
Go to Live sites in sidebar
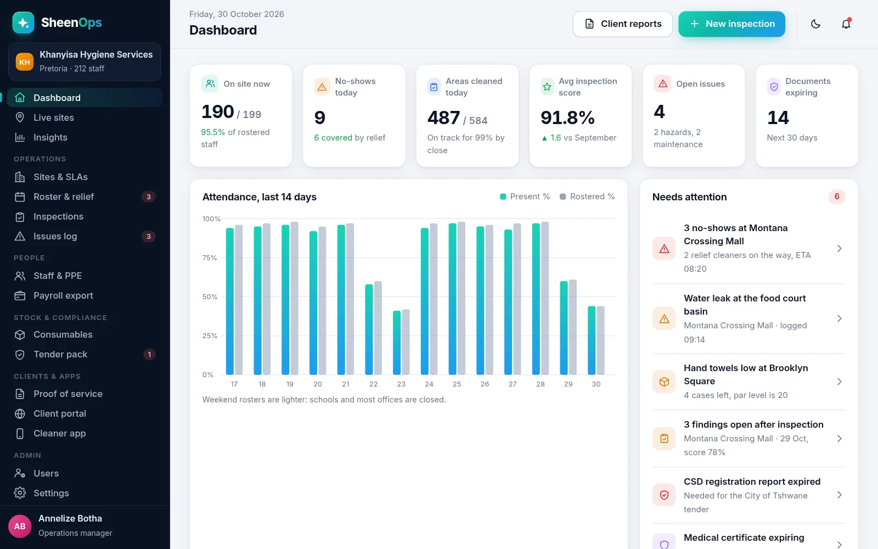[85, 117]
